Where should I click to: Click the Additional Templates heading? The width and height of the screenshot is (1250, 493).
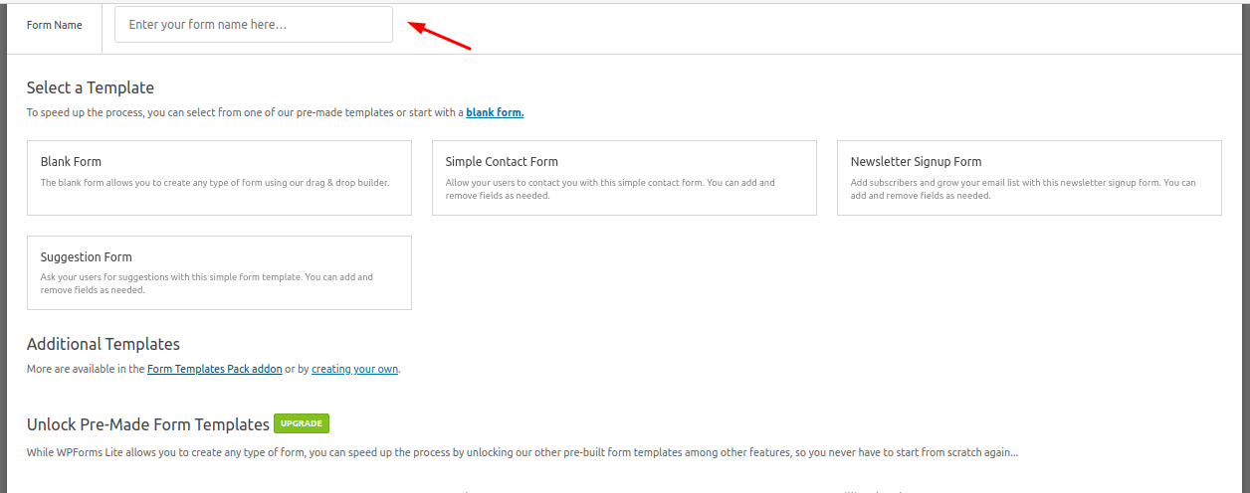pos(104,344)
